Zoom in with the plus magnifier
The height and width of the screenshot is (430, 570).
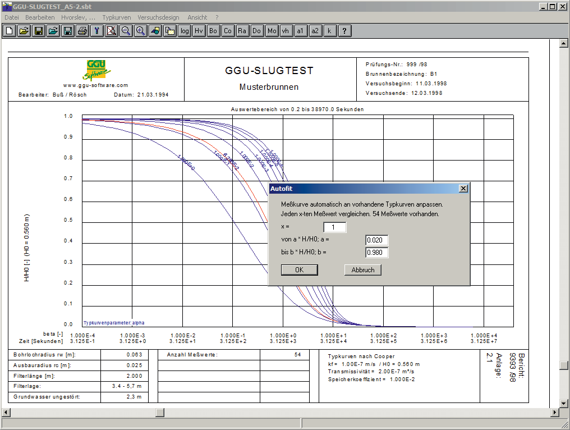pos(140,31)
